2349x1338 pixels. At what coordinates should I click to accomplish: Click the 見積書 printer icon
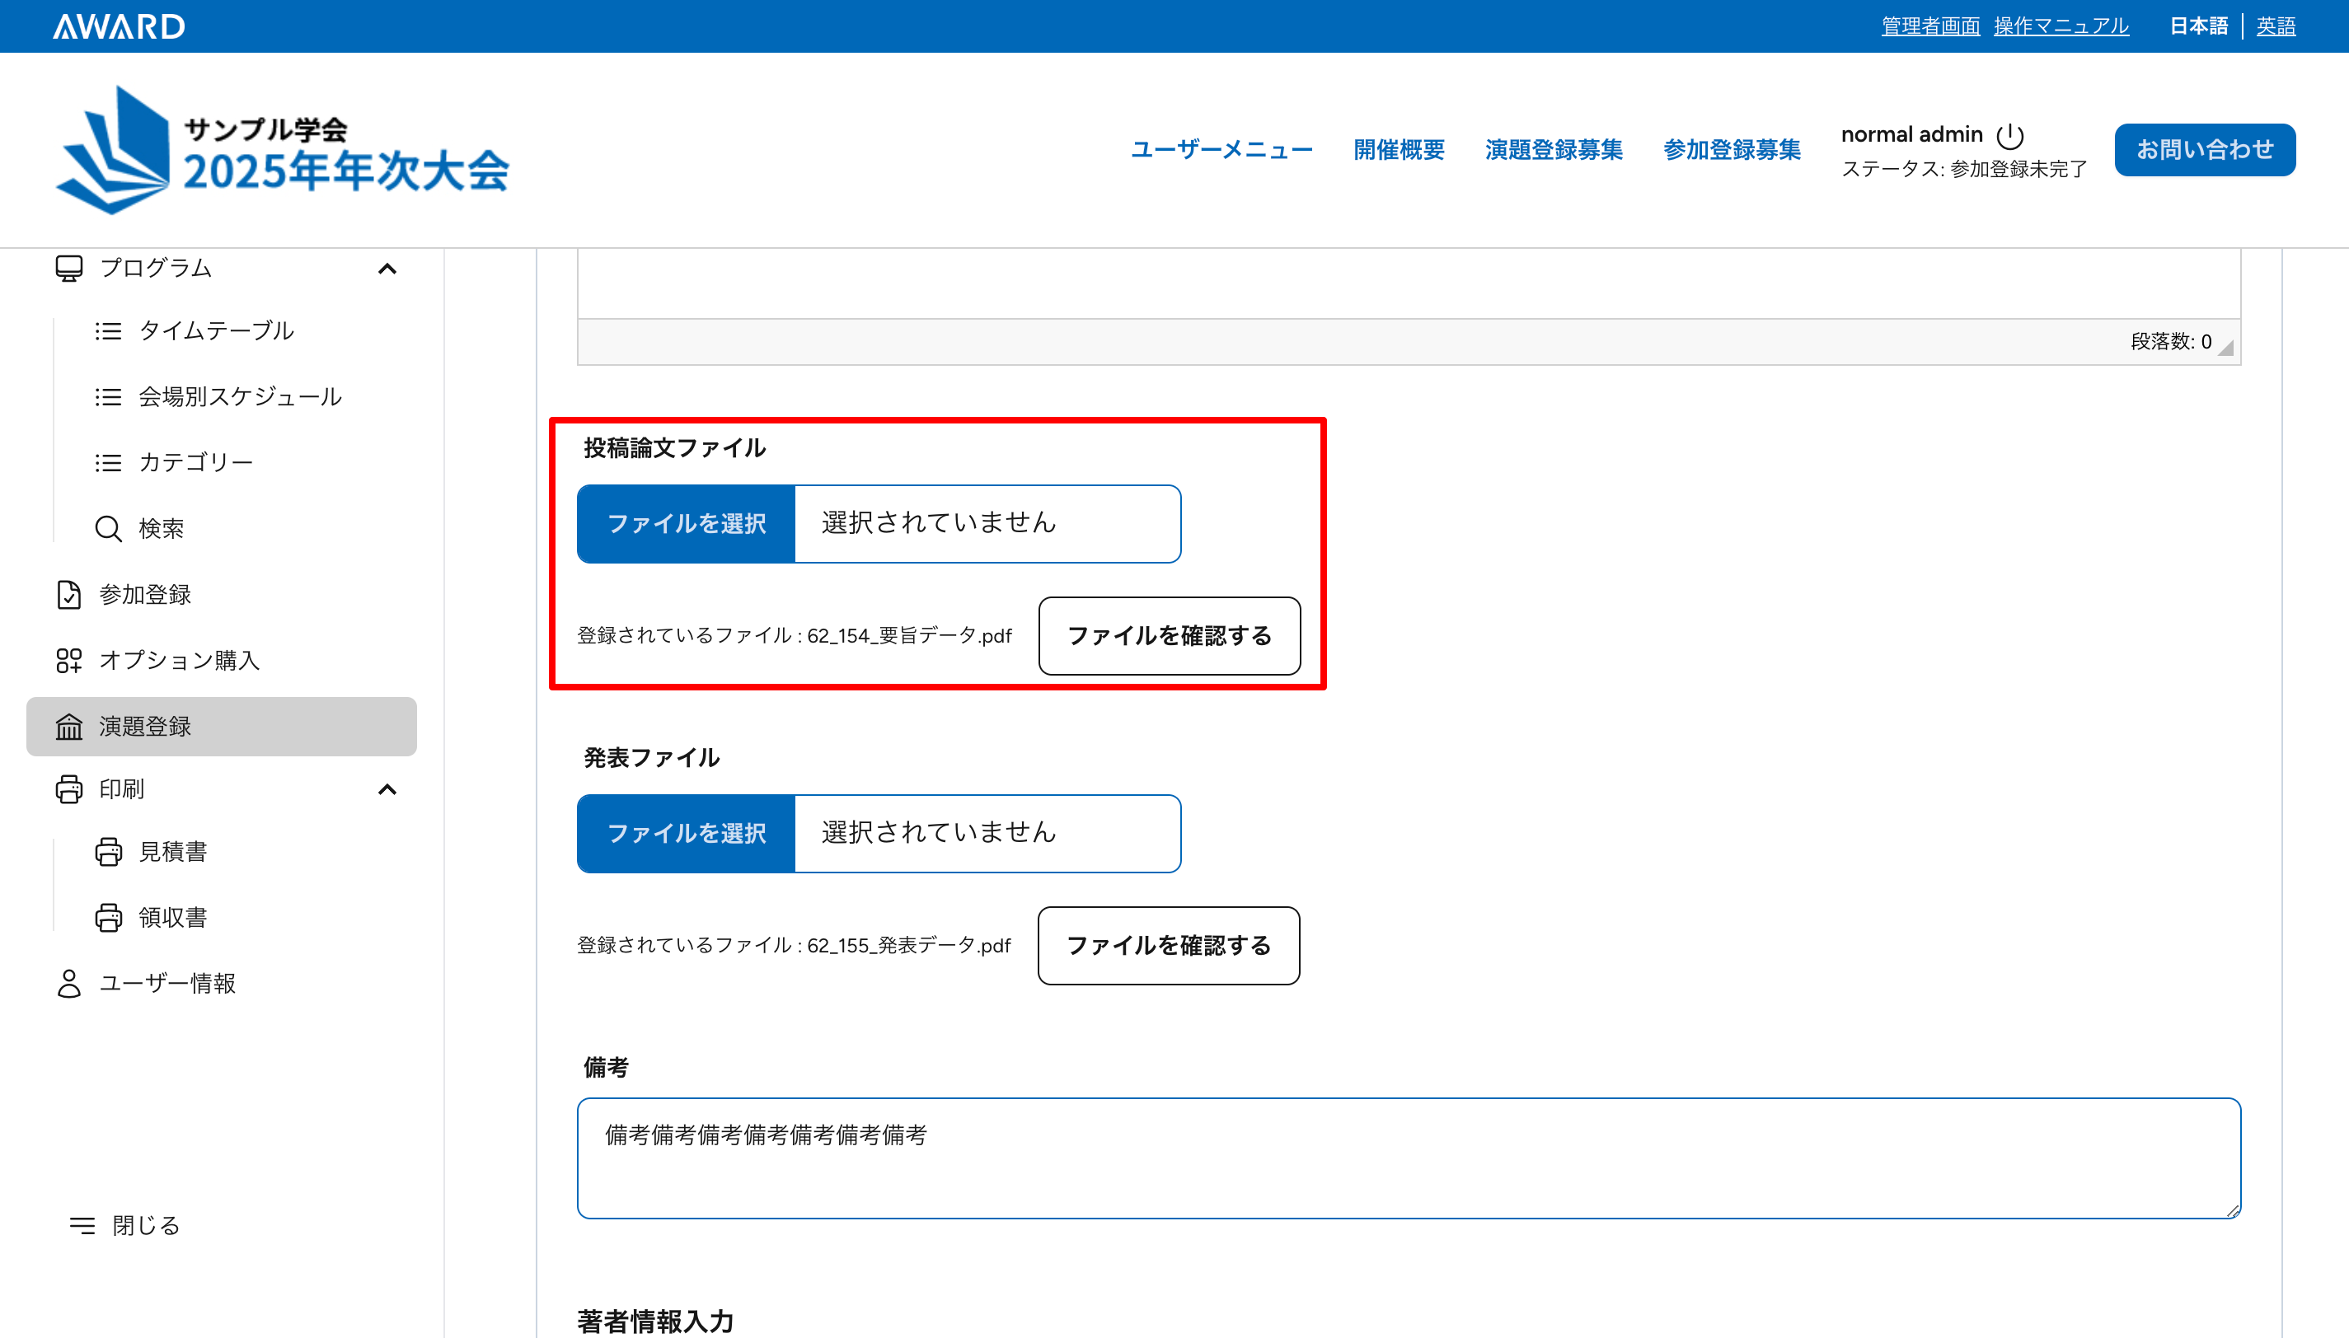(x=109, y=852)
